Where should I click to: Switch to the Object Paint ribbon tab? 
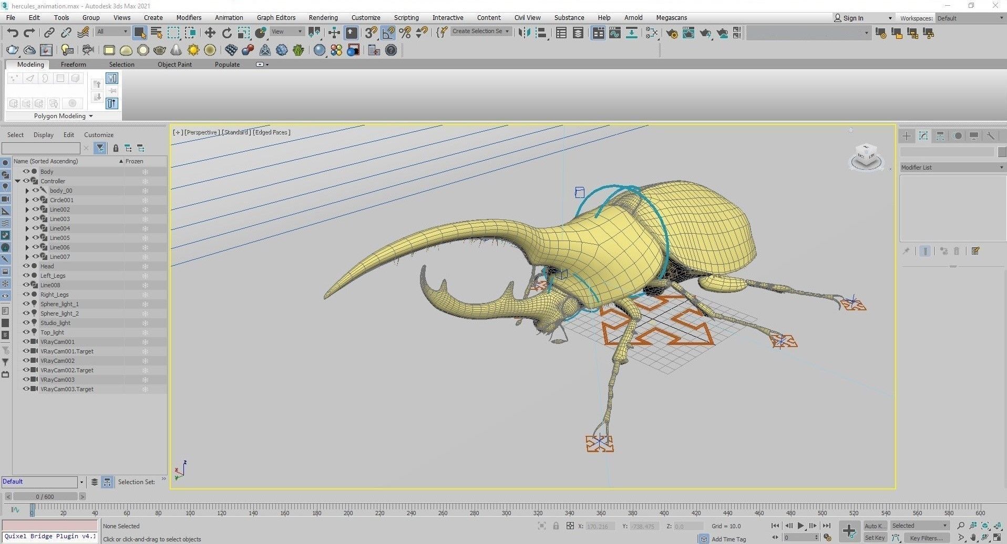point(174,65)
